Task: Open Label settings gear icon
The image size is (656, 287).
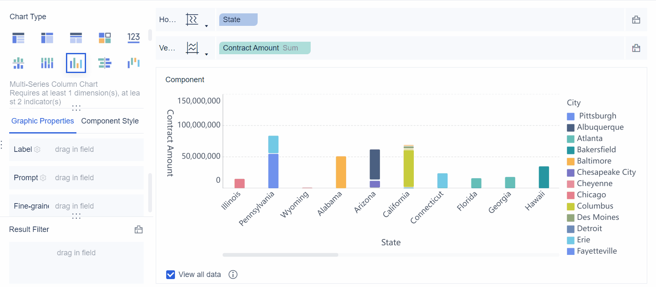Action: pyautogui.click(x=38, y=149)
